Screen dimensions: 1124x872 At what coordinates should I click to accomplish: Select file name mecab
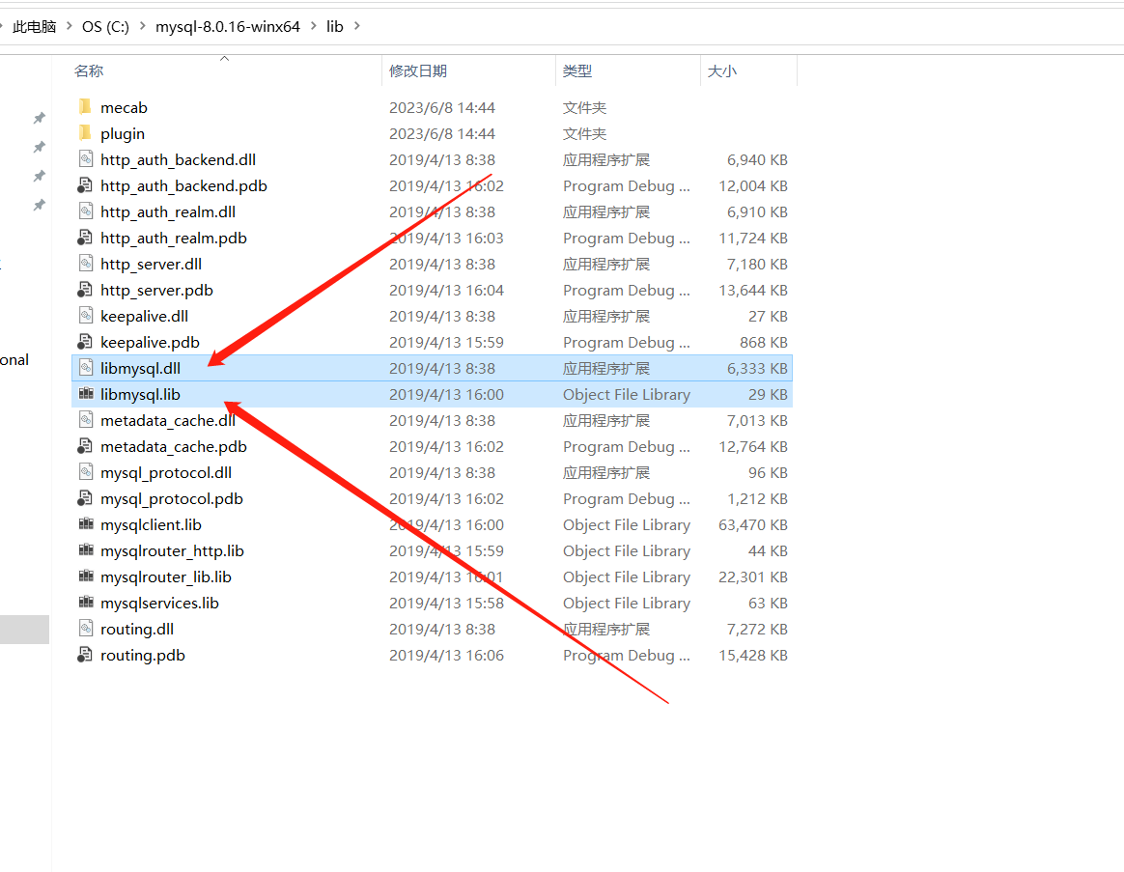[124, 107]
